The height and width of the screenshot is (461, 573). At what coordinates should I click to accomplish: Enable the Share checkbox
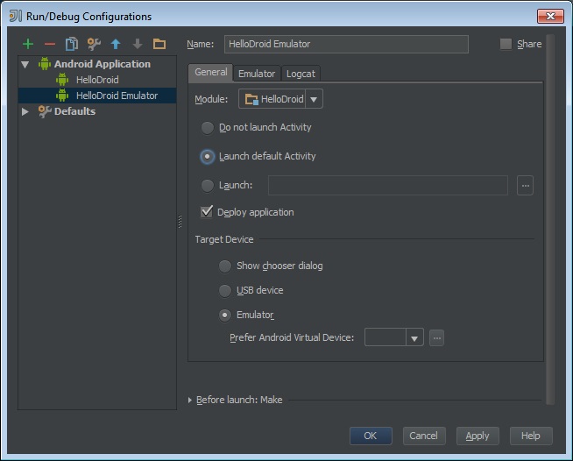coord(506,44)
